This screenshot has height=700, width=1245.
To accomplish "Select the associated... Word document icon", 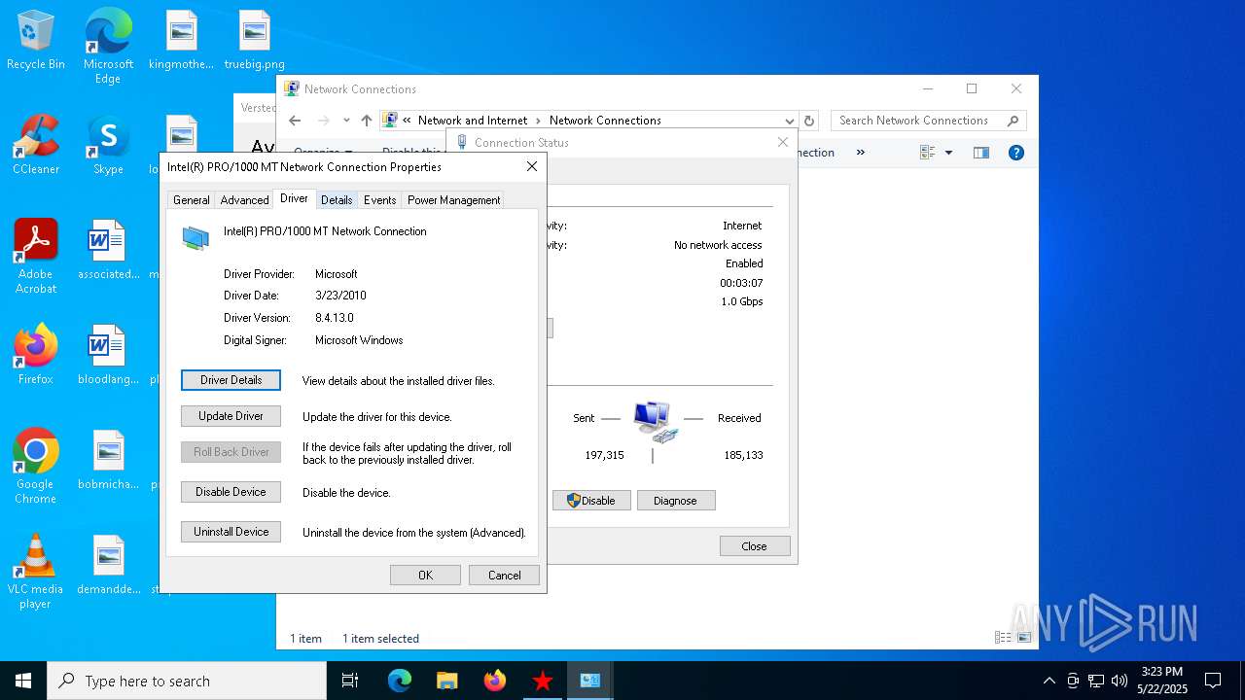I will point(108,250).
